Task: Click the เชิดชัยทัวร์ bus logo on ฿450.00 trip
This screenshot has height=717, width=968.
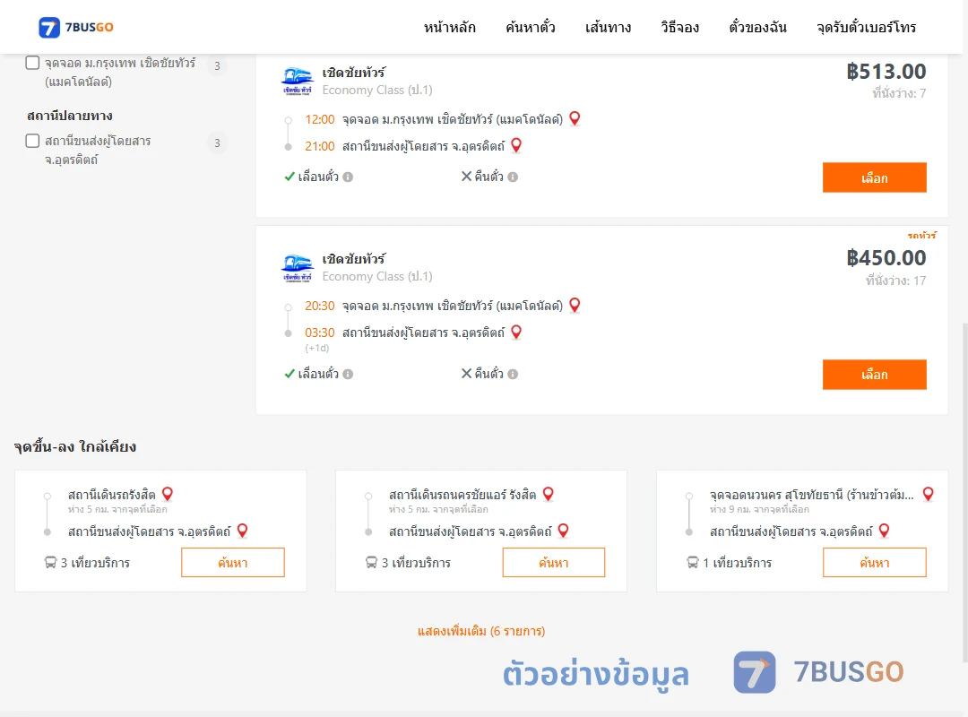Action: (298, 267)
